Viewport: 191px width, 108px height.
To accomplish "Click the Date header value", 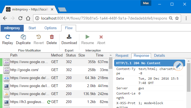I will coord(158,81).
